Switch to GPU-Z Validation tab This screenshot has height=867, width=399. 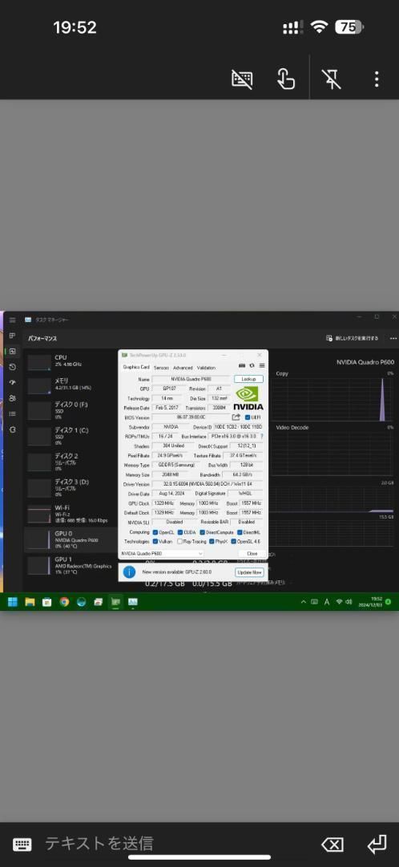pyautogui.click(x=206, y=367)
